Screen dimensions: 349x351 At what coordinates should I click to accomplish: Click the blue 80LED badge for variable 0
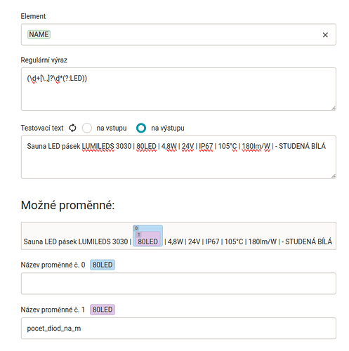(x=103, y=265)
